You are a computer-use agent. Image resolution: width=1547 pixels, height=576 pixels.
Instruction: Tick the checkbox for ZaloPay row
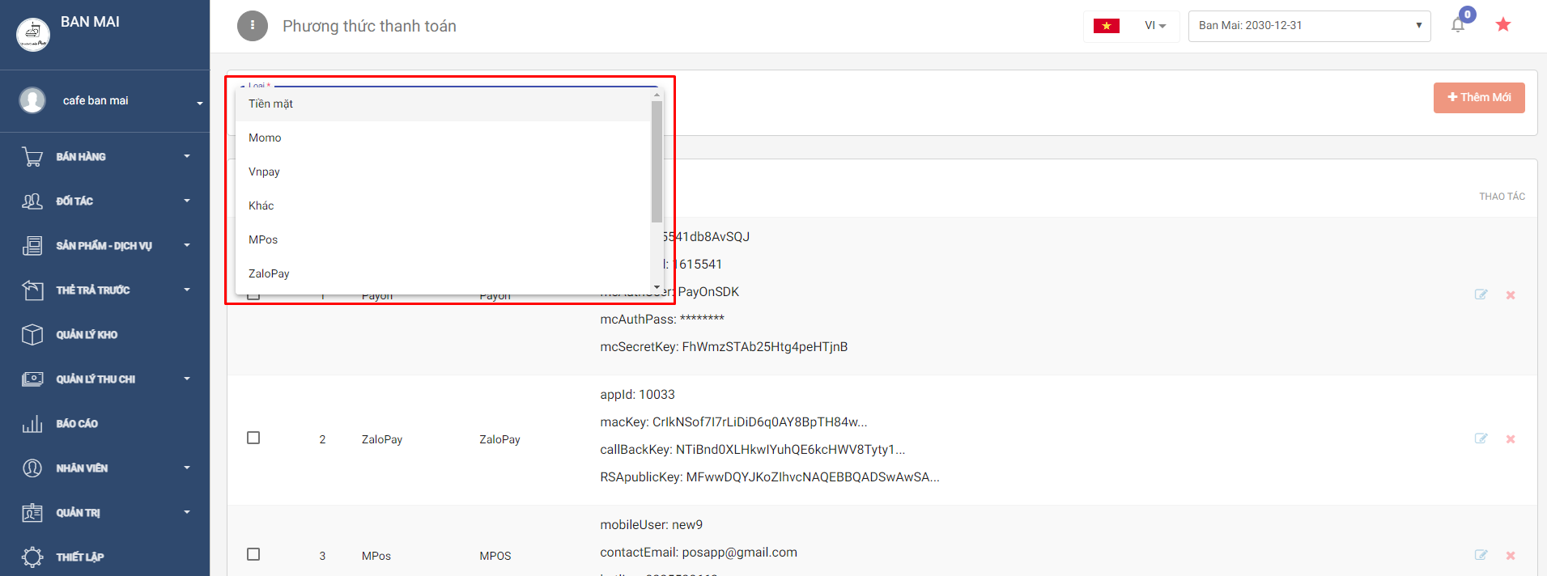point(253,438)
